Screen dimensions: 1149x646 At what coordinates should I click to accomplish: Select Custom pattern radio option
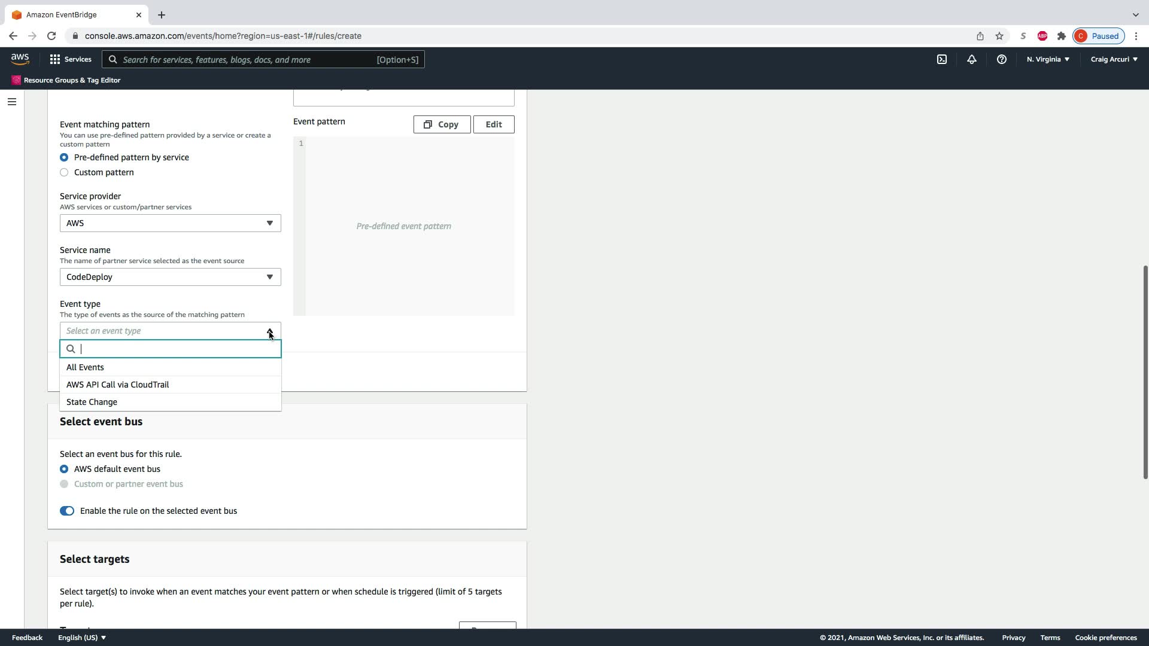pos(64,172)
